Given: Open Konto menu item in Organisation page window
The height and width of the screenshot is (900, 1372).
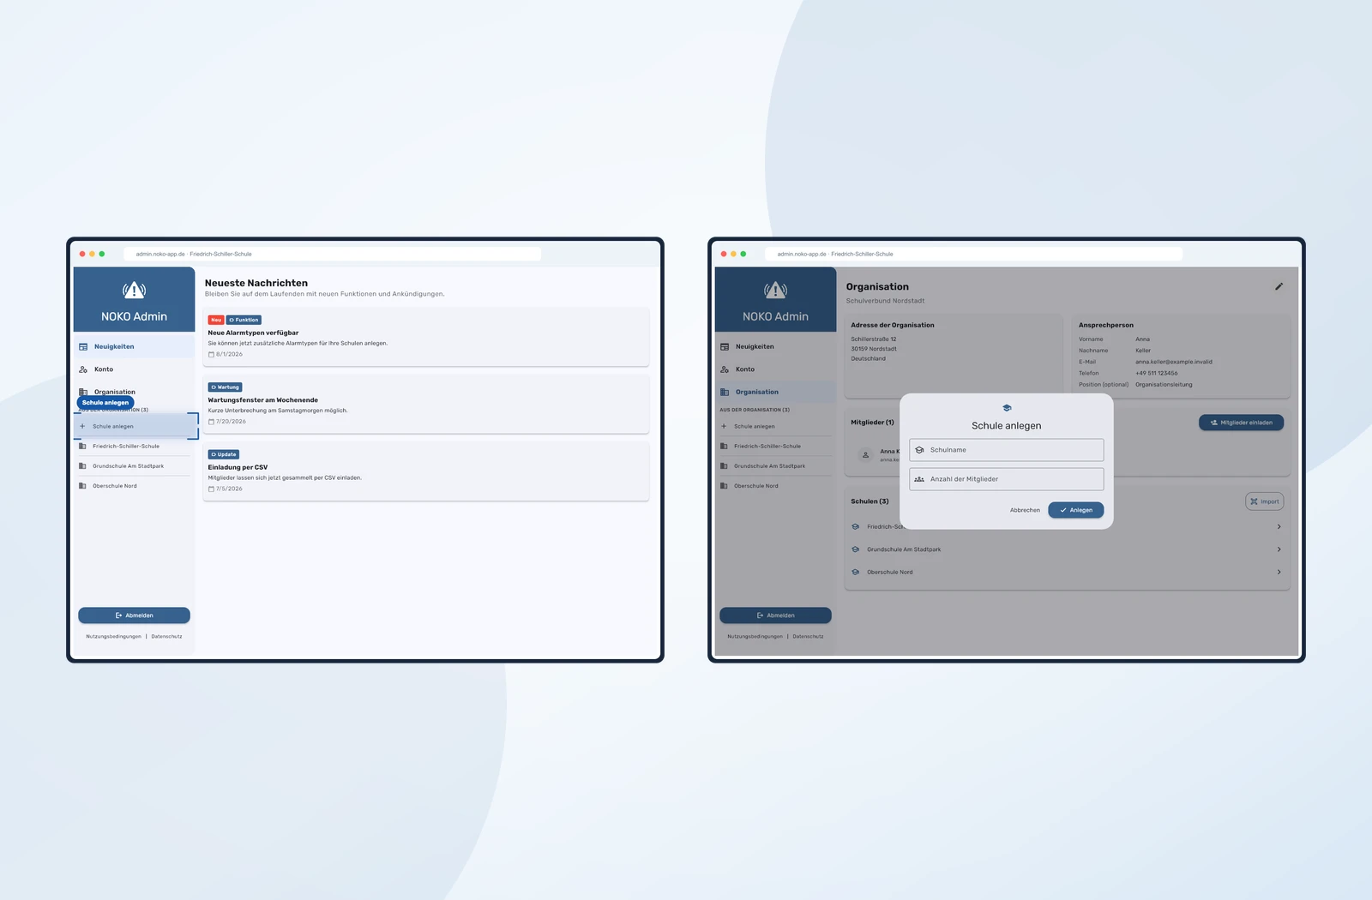Looking at the screenshot, I should click(775, 369).
